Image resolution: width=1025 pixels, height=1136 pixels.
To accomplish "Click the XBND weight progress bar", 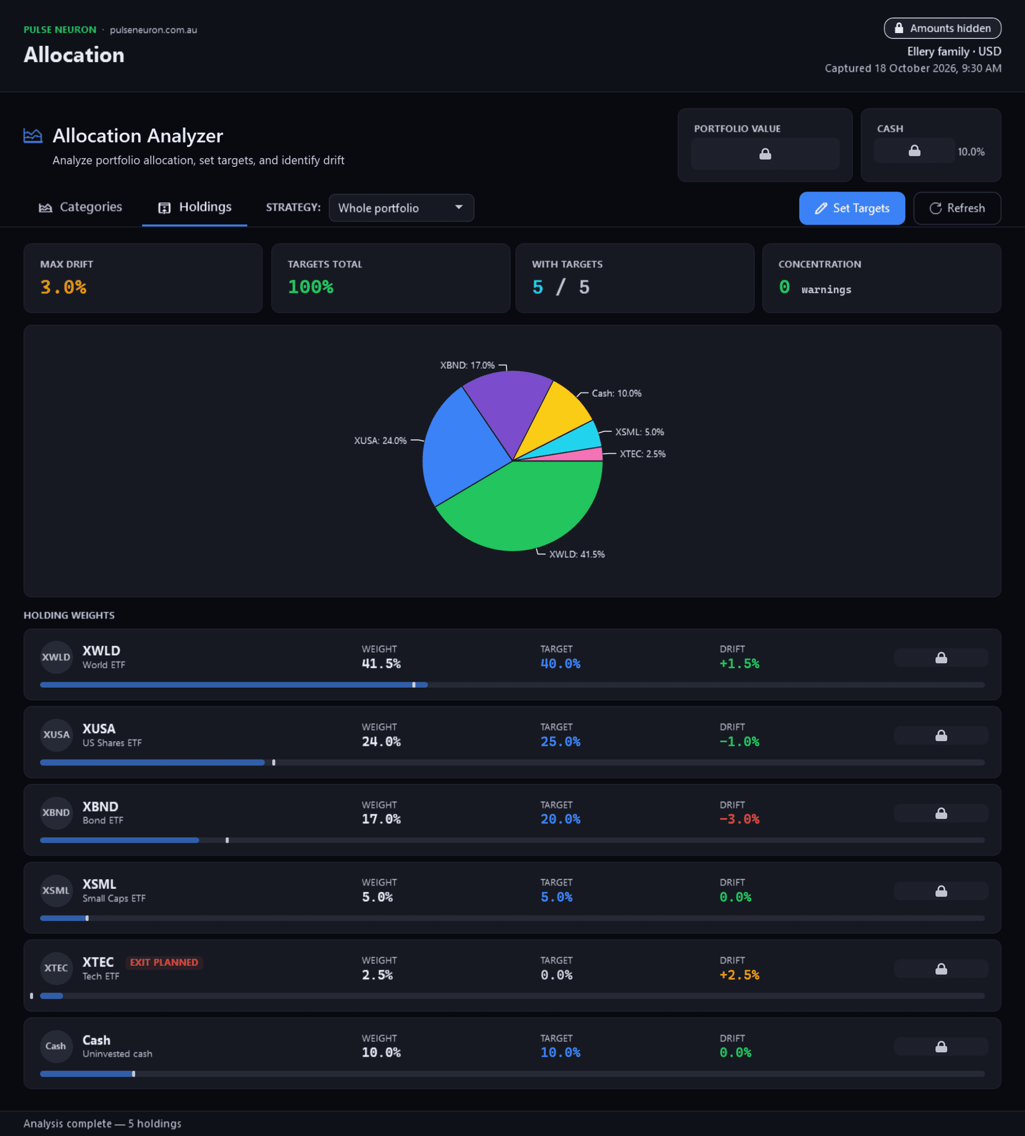I will [512, 840].
